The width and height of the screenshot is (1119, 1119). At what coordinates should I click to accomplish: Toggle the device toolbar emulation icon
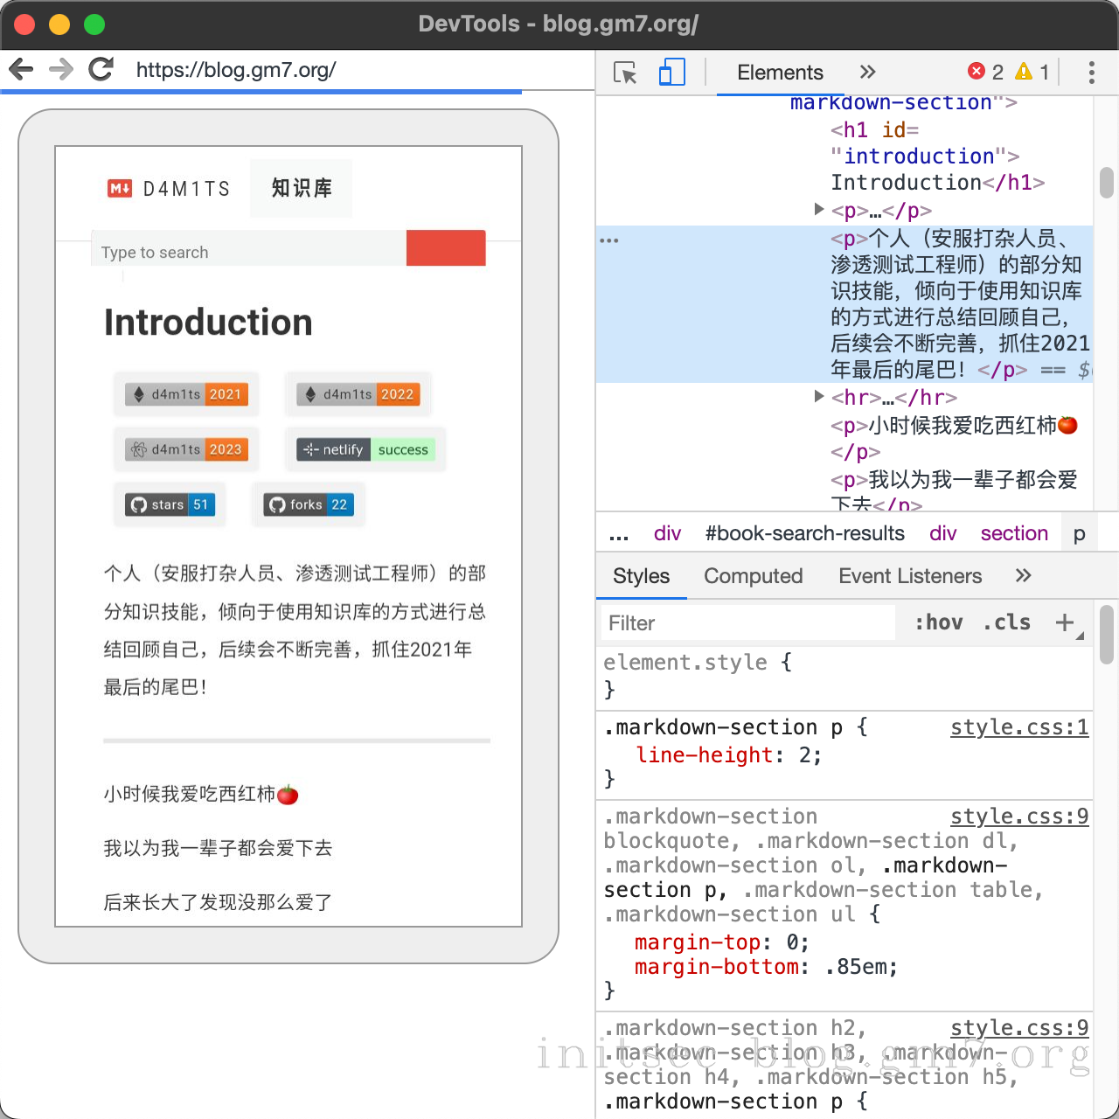pyautogui.click(x=671, y=73)
